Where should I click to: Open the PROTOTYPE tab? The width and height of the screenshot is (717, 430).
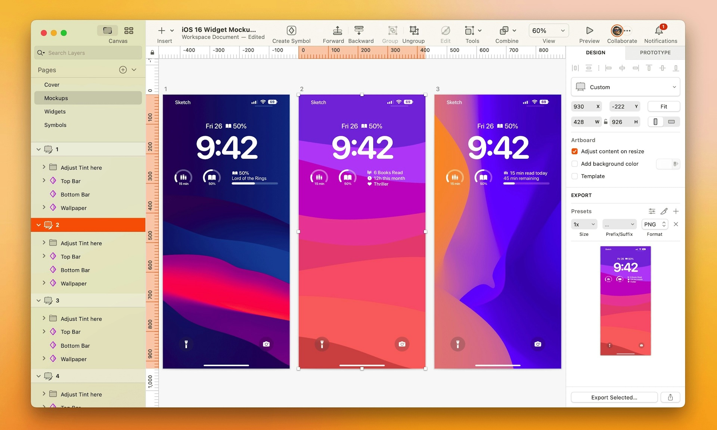point(655,52)
